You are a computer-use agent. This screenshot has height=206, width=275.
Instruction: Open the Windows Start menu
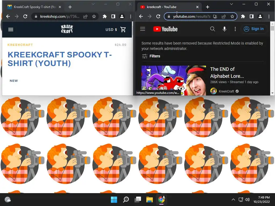[114, 200]
